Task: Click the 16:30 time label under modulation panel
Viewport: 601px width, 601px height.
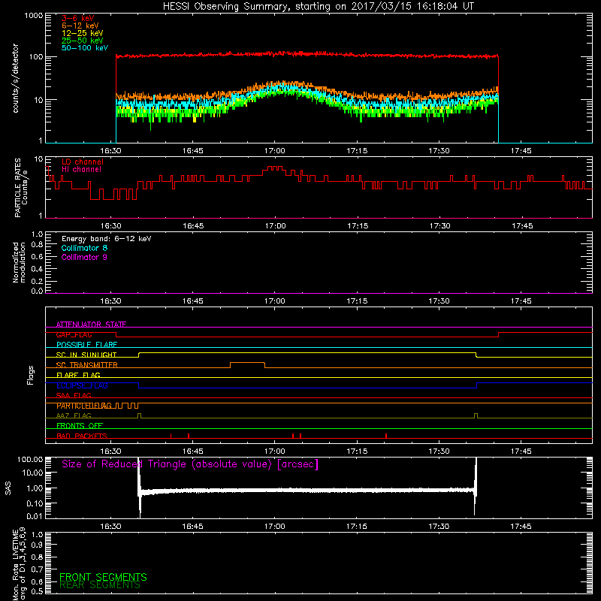Action: click(x=110, y=301)
